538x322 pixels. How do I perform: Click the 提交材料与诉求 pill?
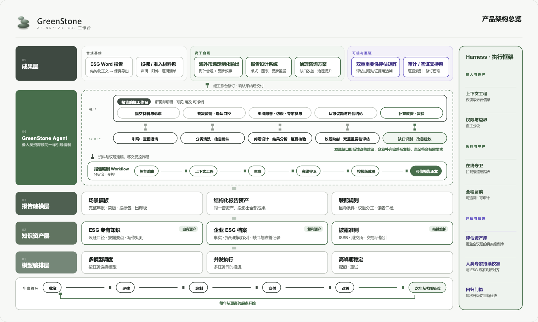(x=148, y=113)
